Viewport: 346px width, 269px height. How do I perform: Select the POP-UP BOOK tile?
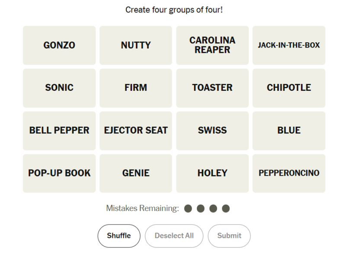tap(59, 173)
